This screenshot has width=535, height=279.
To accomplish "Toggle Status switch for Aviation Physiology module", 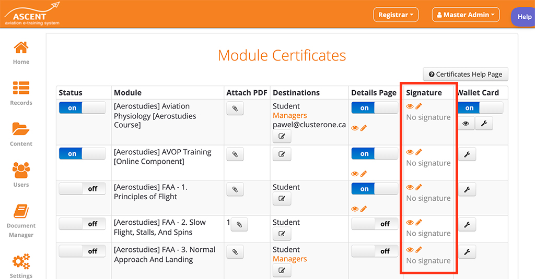I will 82,108.
